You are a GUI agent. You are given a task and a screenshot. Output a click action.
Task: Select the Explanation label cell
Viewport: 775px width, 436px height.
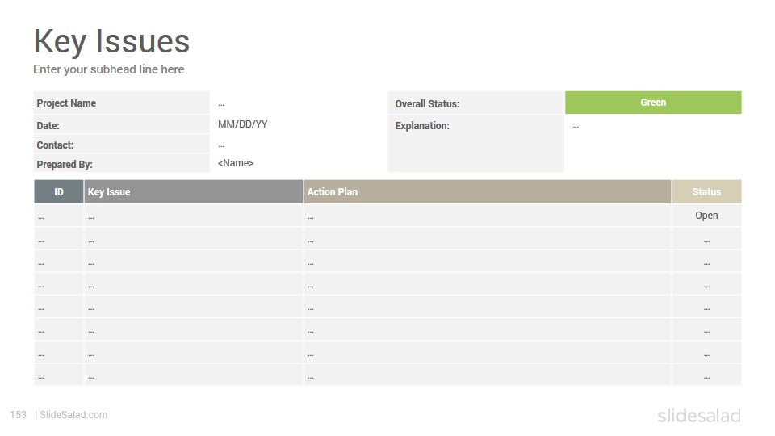pyautogui.click(x=476, y=144)
